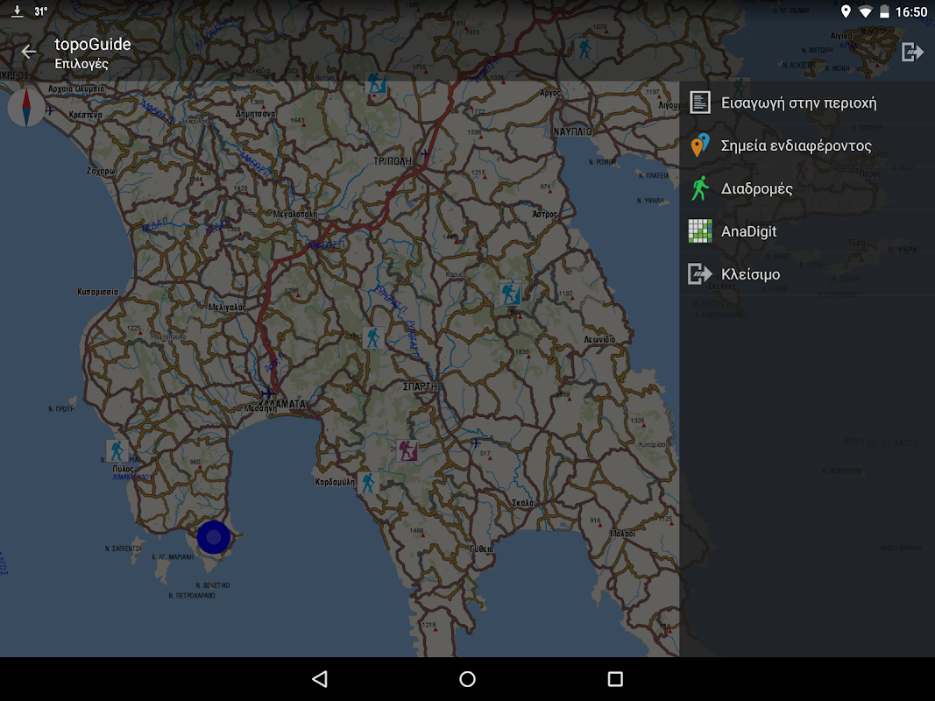This screenshot has height=701, width=935.
Task: Tap the Γύθειο label on the map
Action: click(x=482, y=549)
